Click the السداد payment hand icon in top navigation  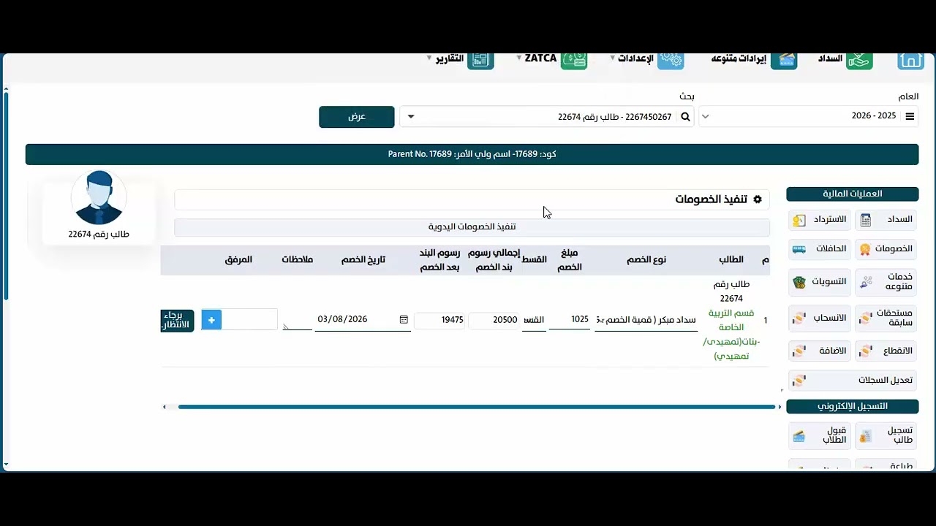859,61
